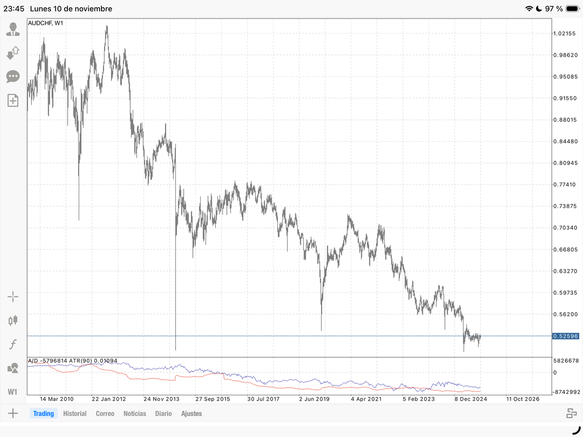The width and height of the screenshot is (583, 437).
Task: Create a new order with the plus-document icon
Action: pos(13,101)
